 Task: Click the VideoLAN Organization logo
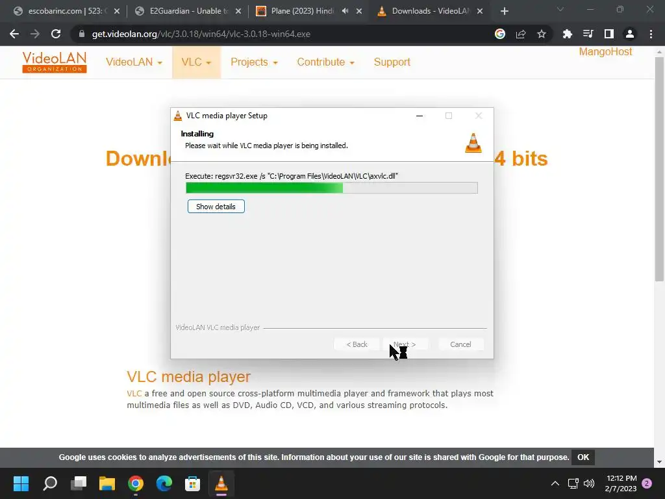[55, 62]
